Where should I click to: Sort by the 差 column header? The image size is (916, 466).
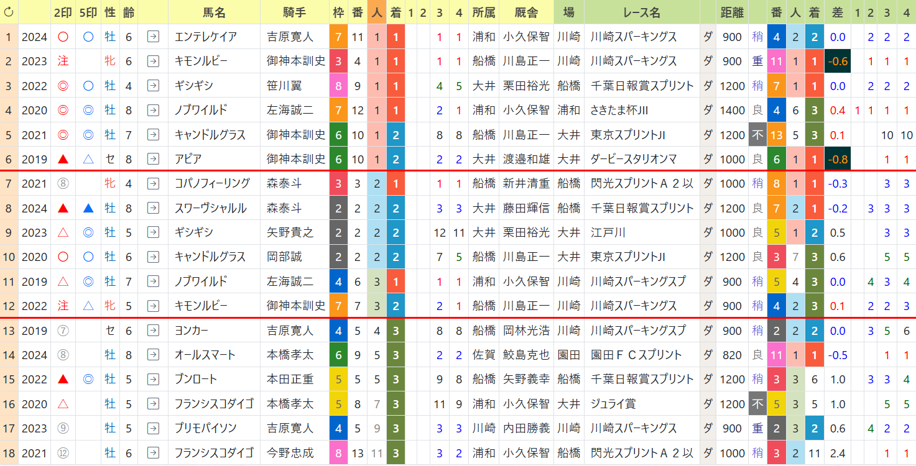tap(838, 12)
